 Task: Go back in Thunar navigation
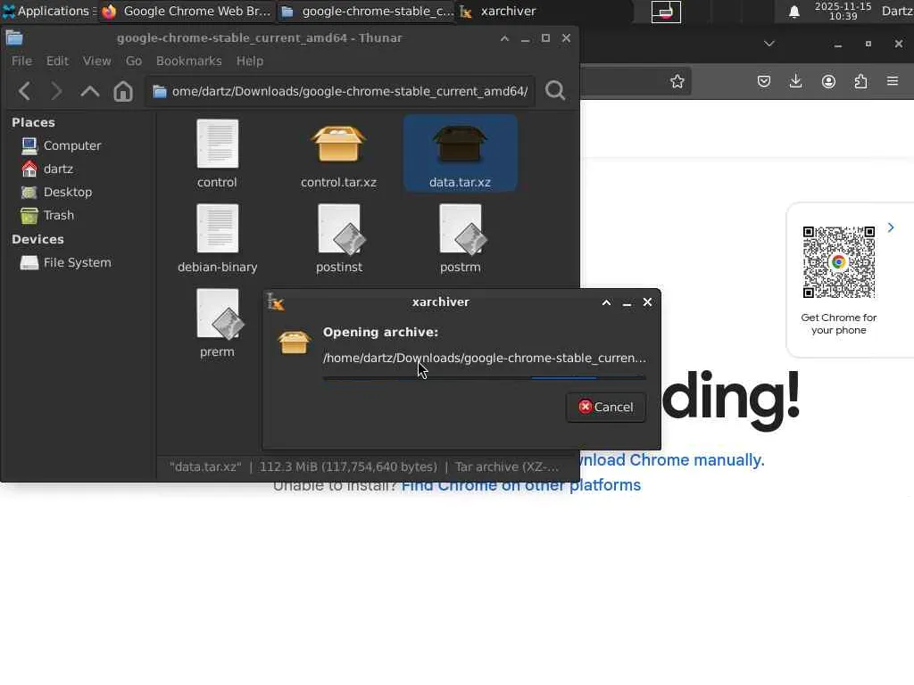point(24,92)
